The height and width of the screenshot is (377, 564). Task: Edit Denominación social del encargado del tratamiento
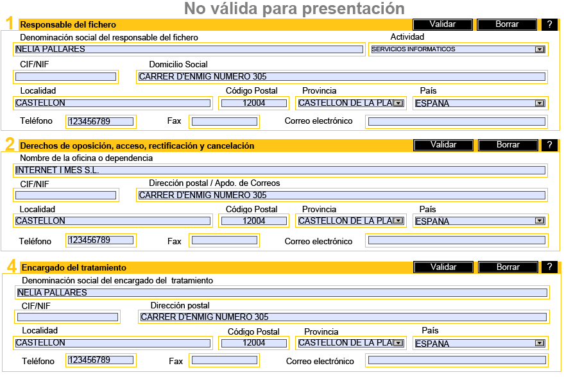point(282,292)
